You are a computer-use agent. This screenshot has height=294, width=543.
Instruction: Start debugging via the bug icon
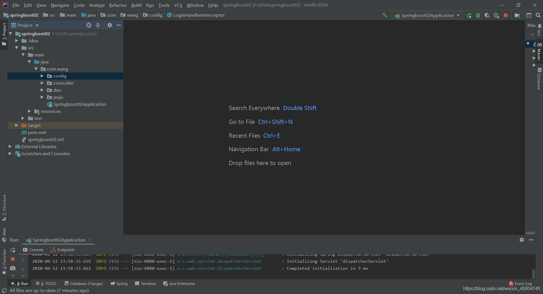(478, 15)
